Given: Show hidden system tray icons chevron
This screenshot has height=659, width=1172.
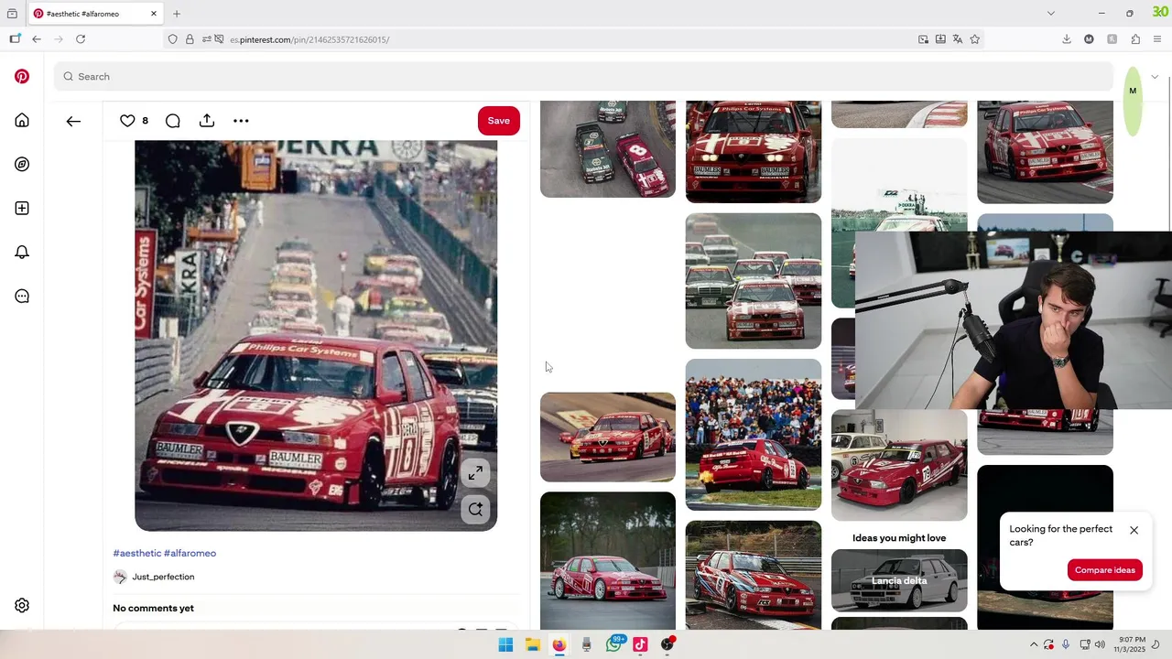Looking at the screenshot, I should (x=1034, y=644).
